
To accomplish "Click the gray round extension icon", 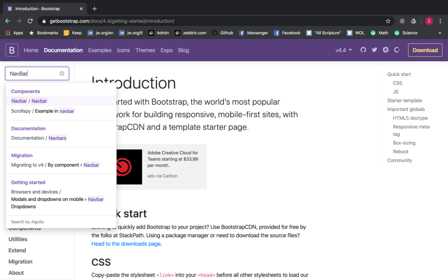I will click(x=402, y=21).
